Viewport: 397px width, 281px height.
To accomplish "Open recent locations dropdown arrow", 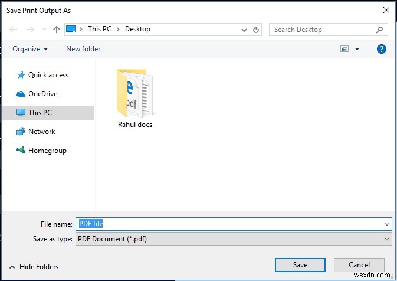I will click(44, 30).
